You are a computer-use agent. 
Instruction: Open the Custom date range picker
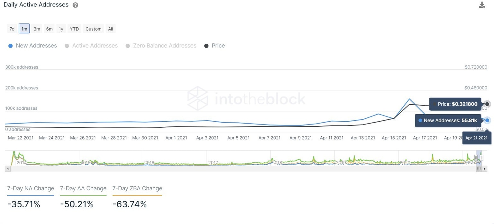pos(93,29)
